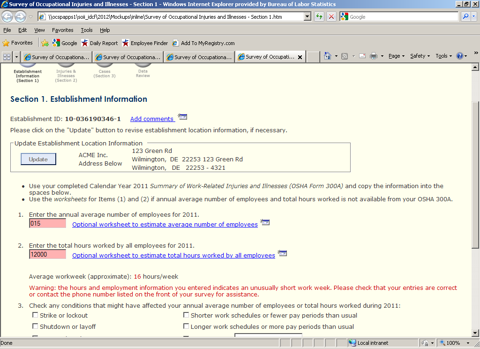This screenshot has height=349, width=480.
Task: Switch to the first Survey of Occupationa tab
Action: click(x=57, y=57)
